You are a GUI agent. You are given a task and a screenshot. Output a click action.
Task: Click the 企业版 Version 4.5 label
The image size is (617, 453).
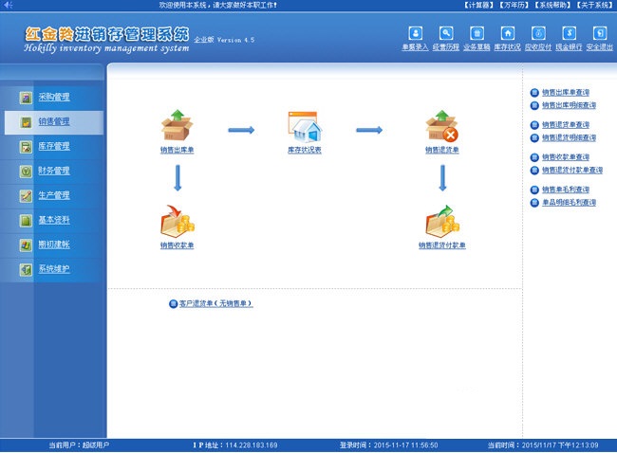224,40
